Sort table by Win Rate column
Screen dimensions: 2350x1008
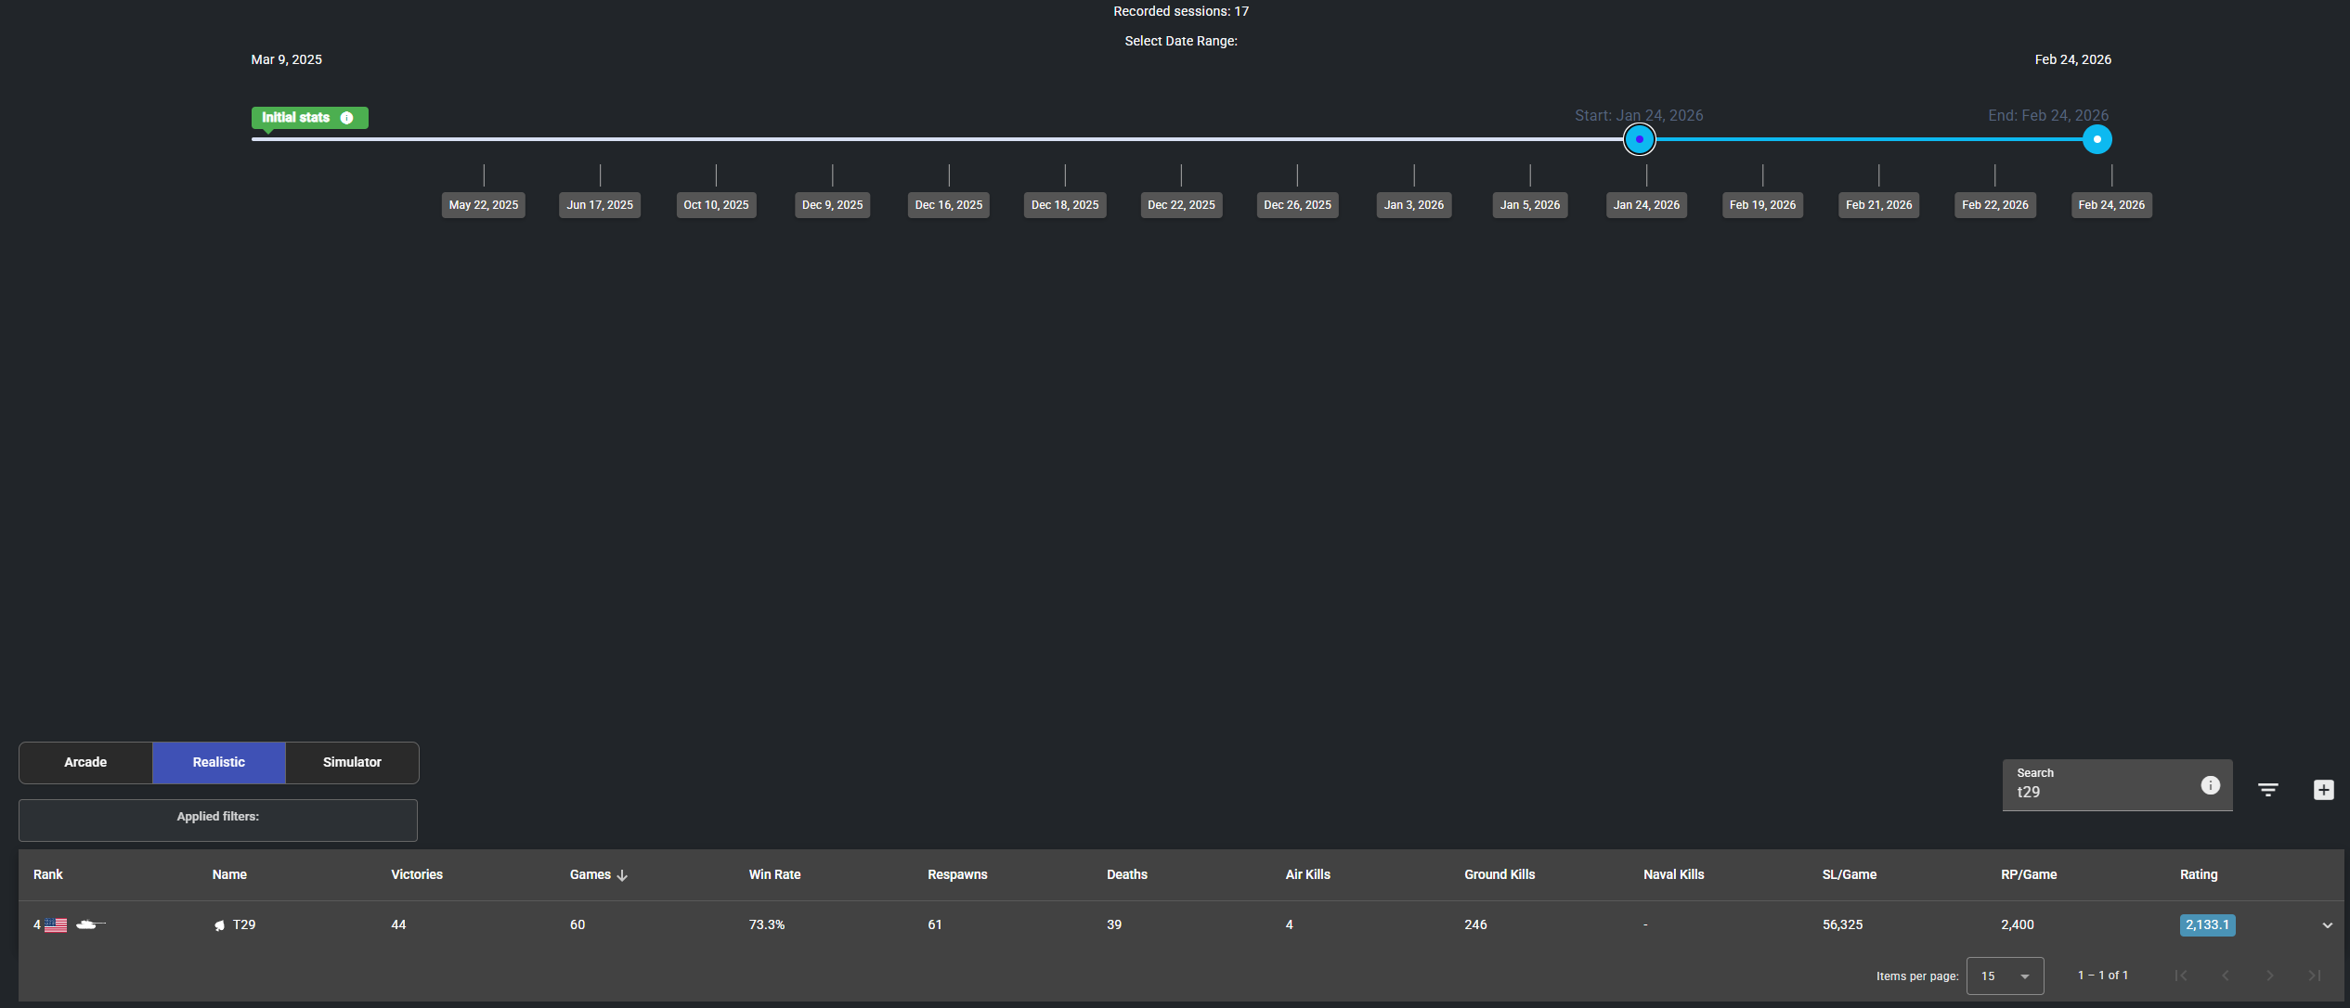[x=774, y=874]
